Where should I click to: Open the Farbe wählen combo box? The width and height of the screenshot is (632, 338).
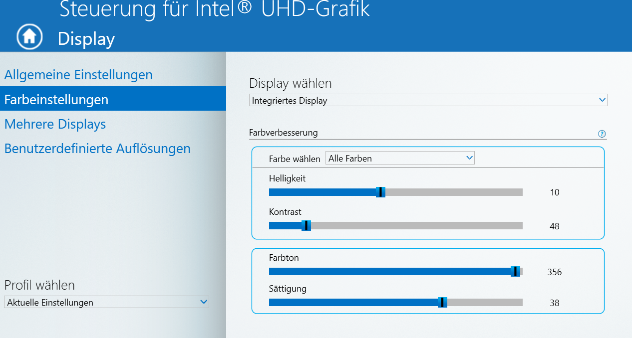click(400, 159)
